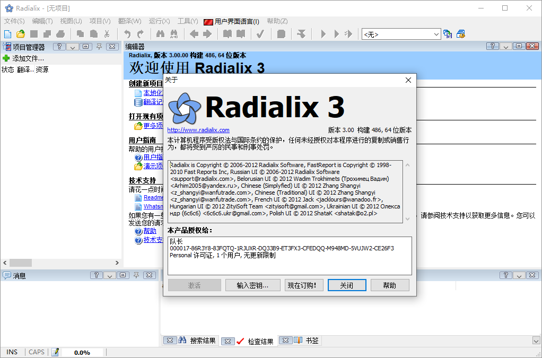
Task: Click the Undo arrow icon
Action: (127, 33)
